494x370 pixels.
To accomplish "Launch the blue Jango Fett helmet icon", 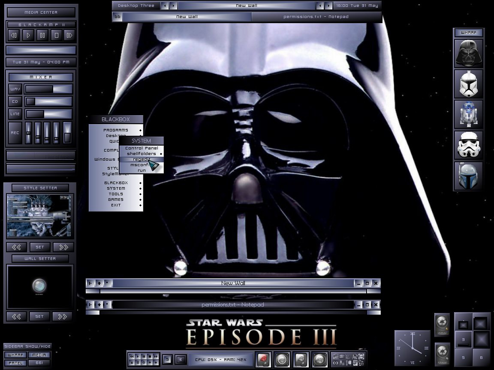I will click(468, 176).
